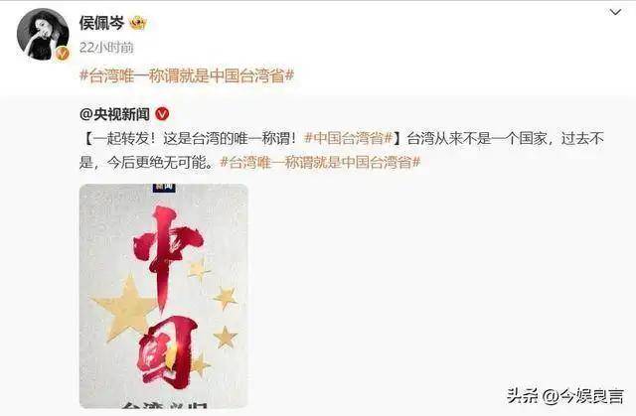Click the red 中 calligraphy character
Screen dimensions: 636x416
[166, 255]
